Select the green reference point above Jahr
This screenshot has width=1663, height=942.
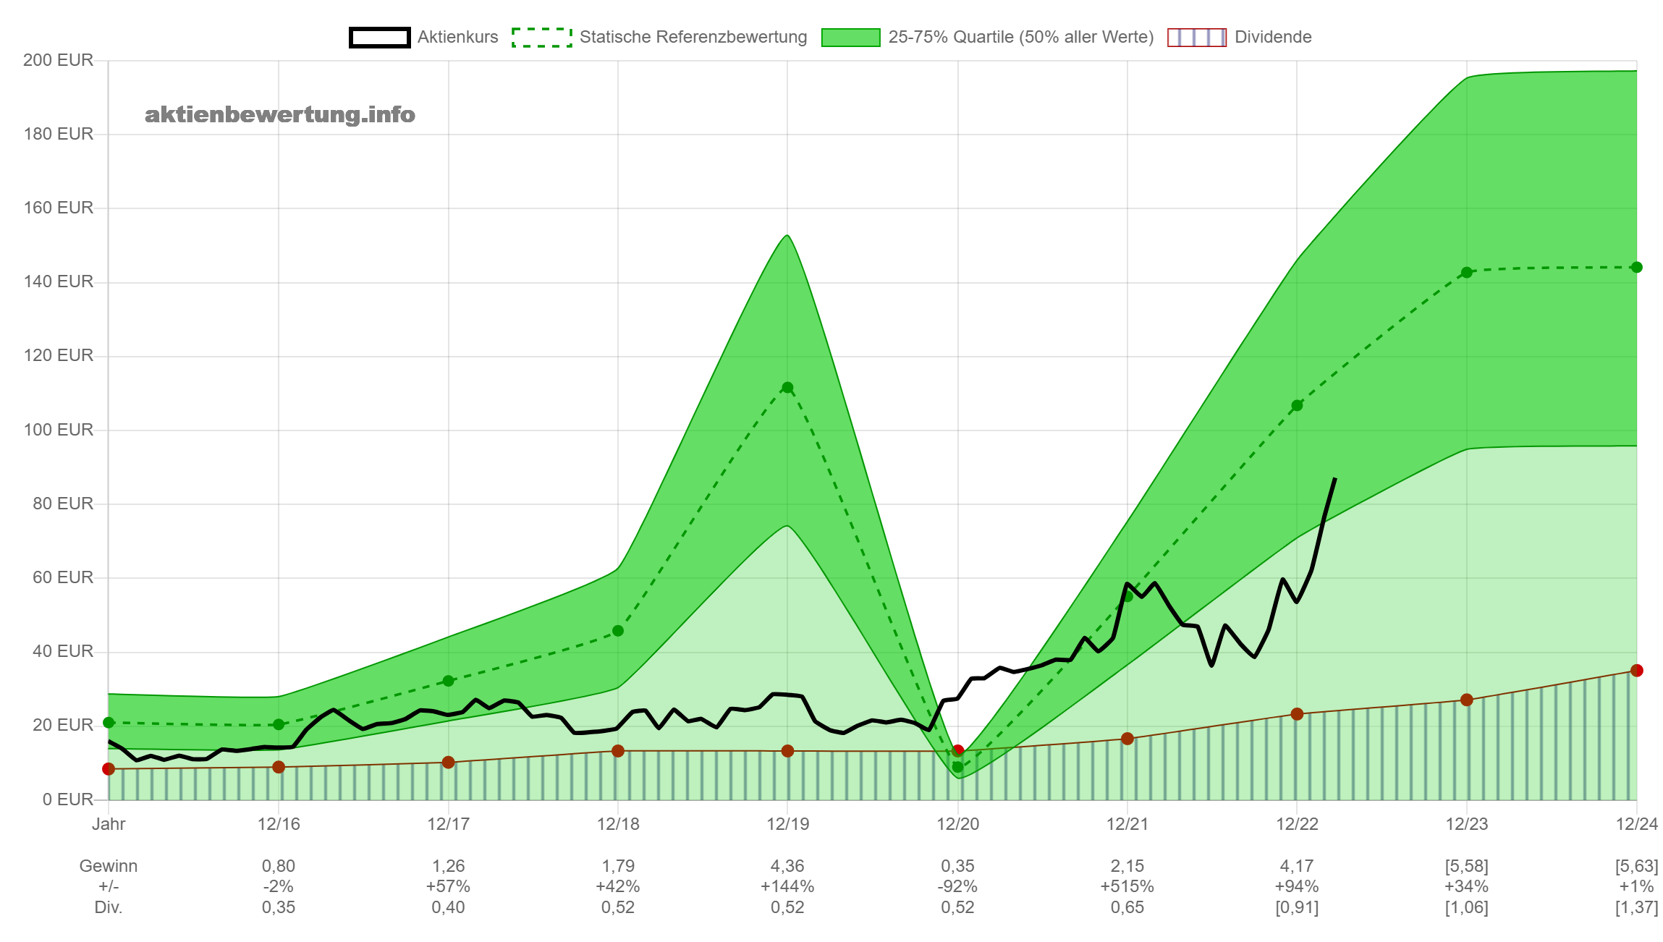(x=109, y=722)
